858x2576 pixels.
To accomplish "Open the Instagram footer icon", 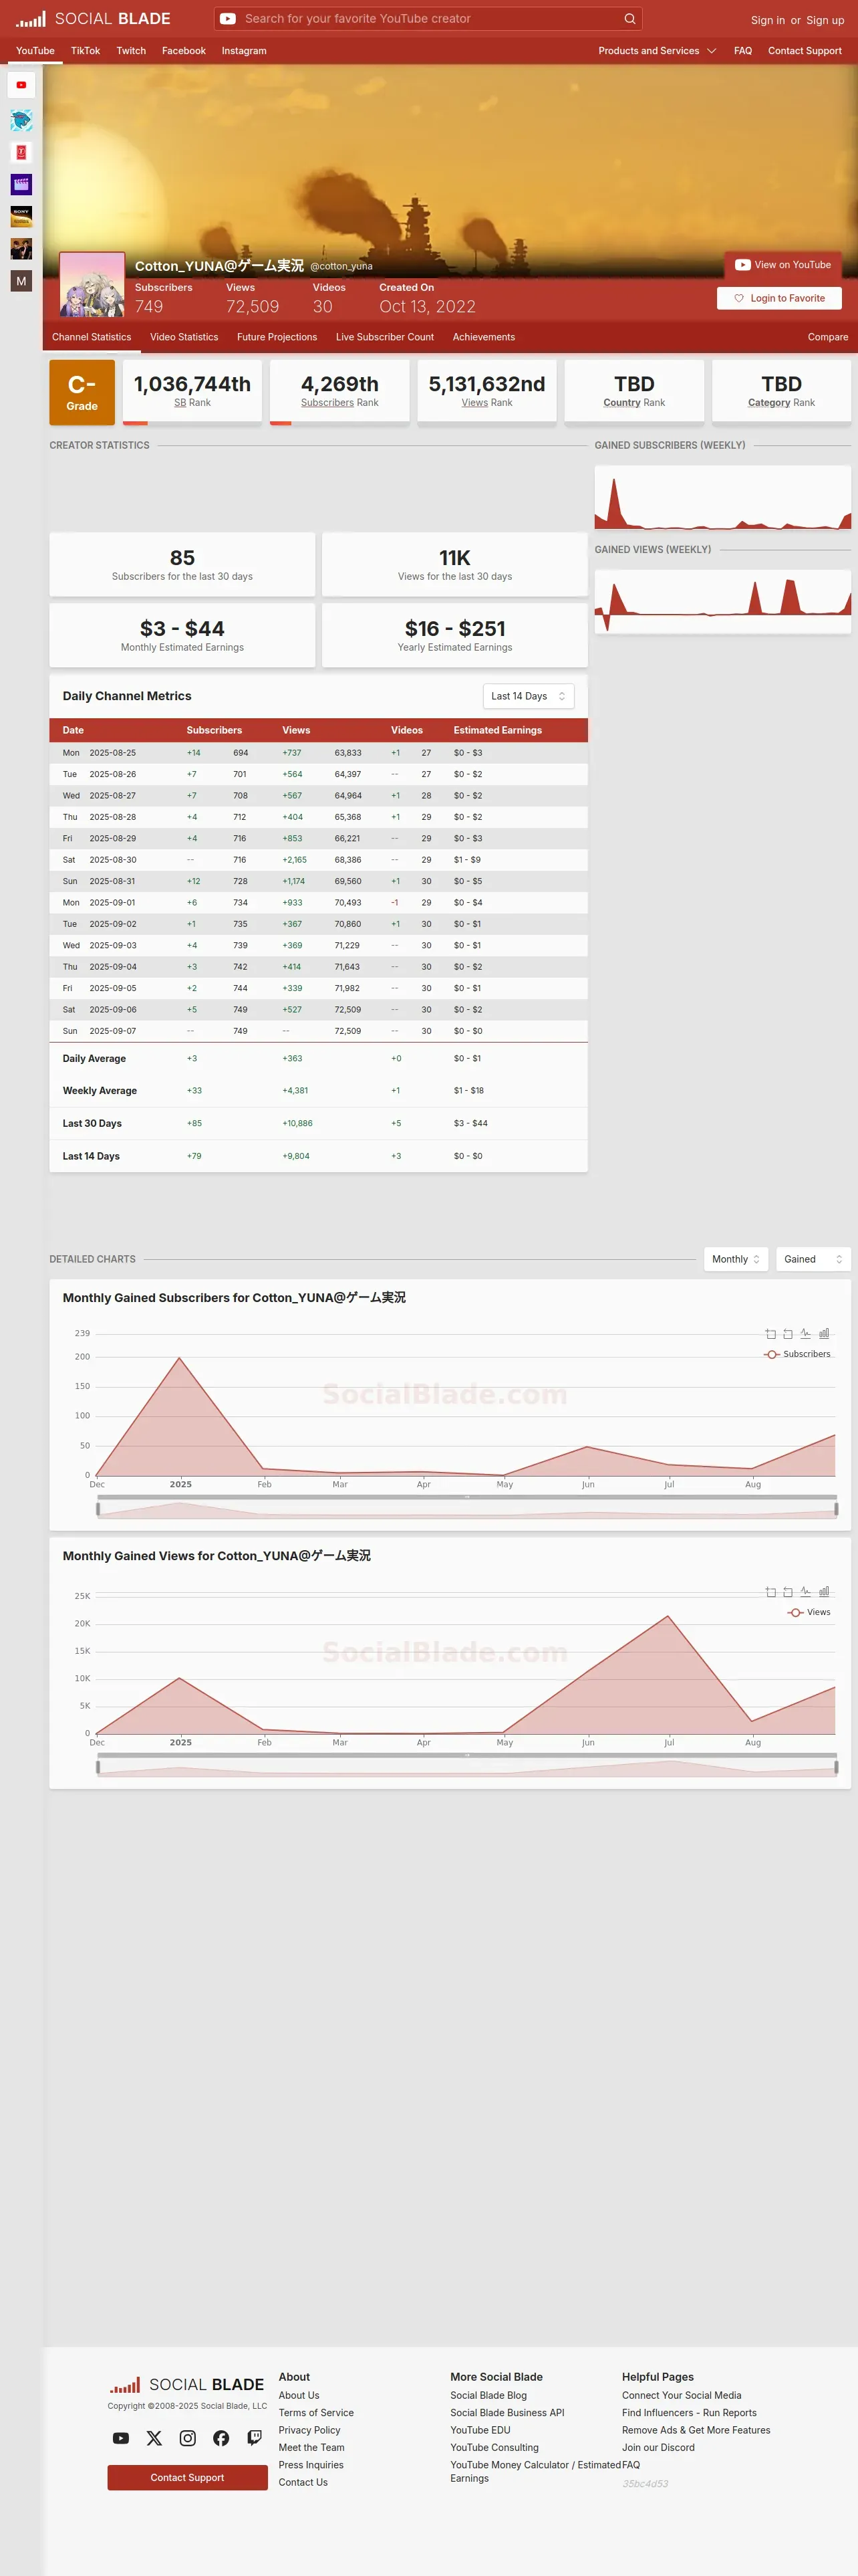I will pos(188,2438).
